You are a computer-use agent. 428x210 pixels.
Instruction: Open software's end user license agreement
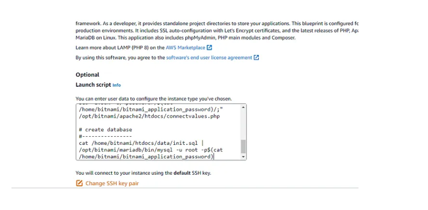tap(209, 58)
